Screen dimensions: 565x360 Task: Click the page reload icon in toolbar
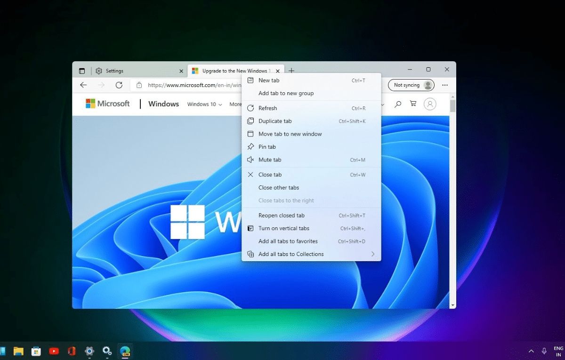[119, 85]
